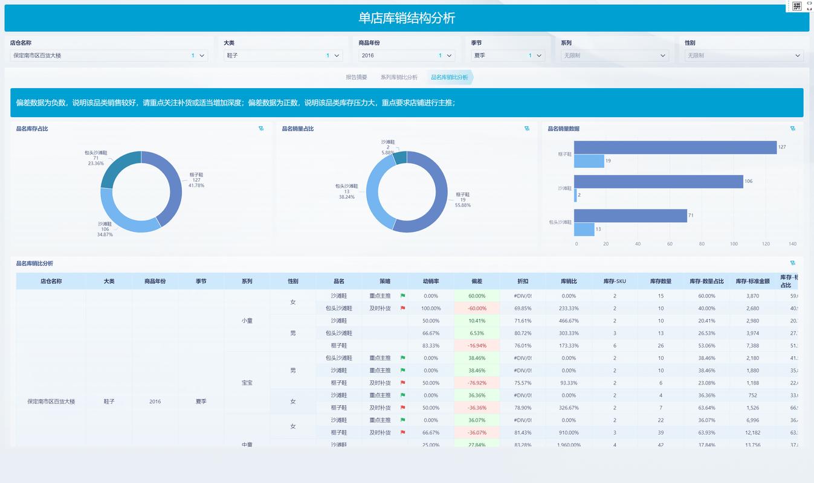Viewport: 814px width, 483px height.
Task: Expand the 季节 dropdown showing 夏季
Action: pos(508,56)
